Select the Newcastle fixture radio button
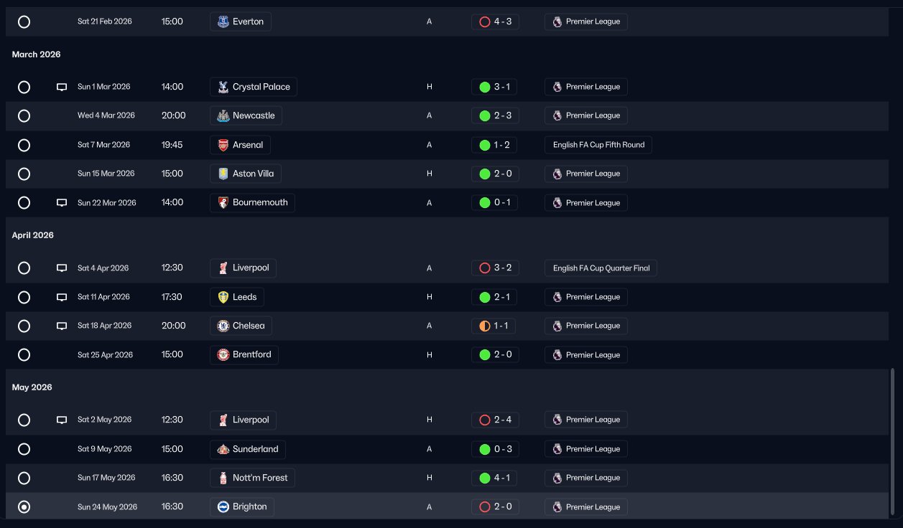The height and width of the screenshot is (528, 903). point(24,115)
